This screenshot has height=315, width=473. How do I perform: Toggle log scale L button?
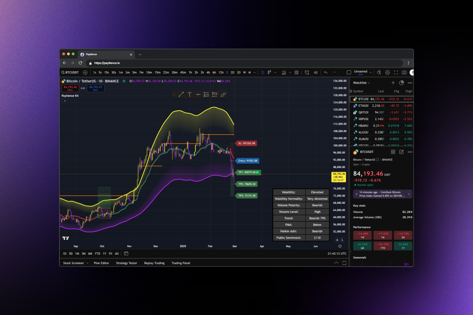[343, 240]
